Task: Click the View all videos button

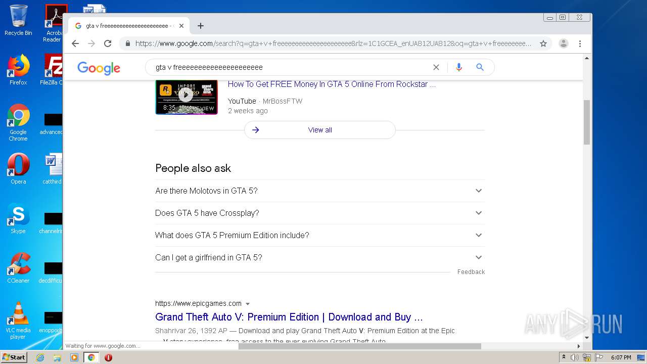Action: (x=320, y=130)
